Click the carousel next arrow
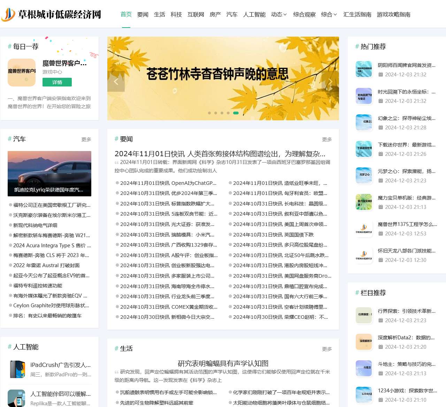Image resolution: width=446 pixels, height=407 pixels. [x=330, y=81]
